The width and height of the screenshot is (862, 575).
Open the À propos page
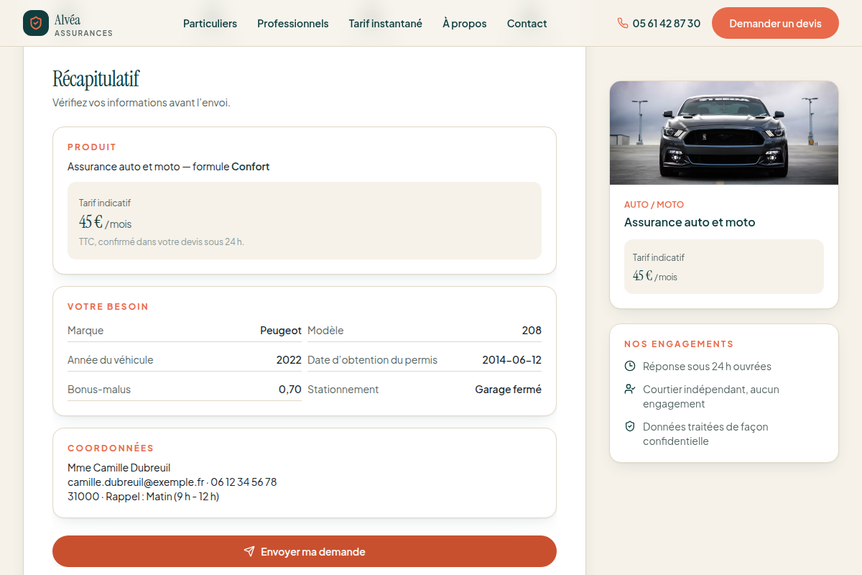pos(465,24)
